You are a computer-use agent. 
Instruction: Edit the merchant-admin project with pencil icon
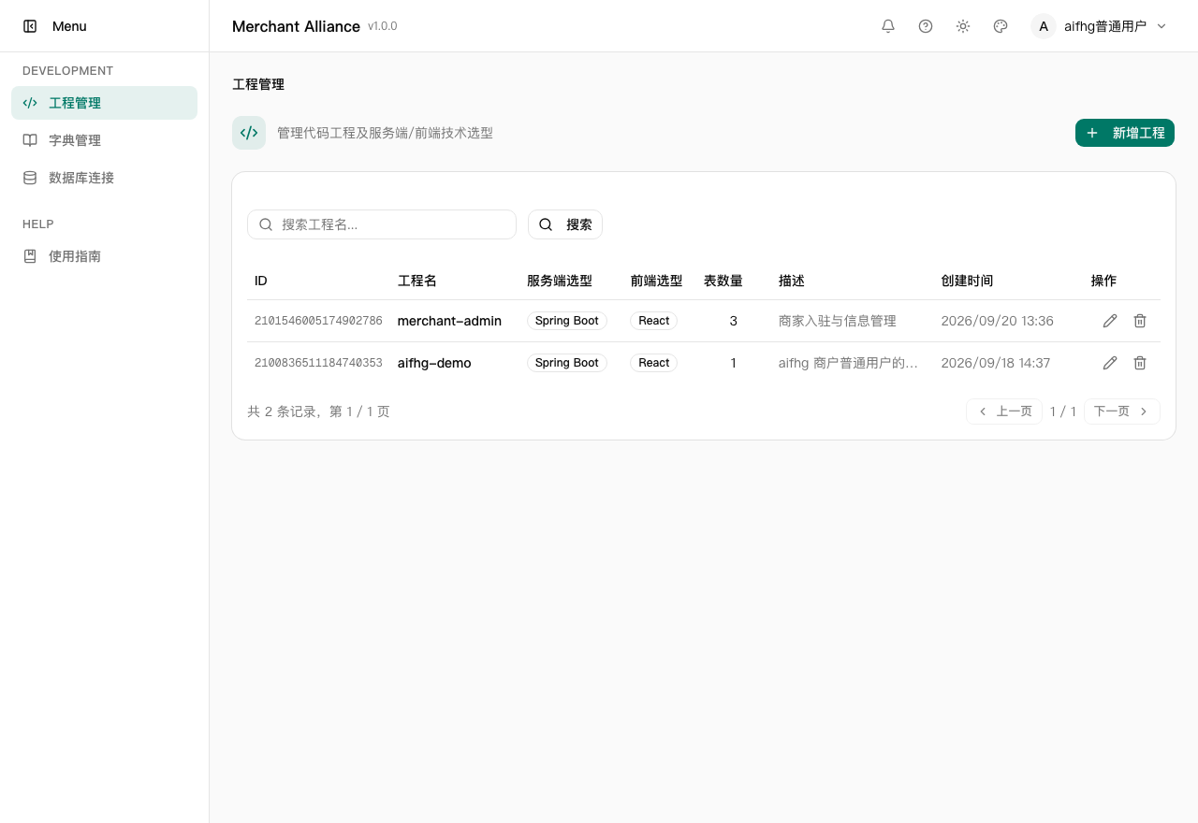tap(1110, 321)
